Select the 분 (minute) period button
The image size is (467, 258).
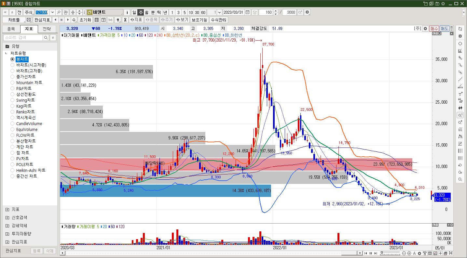[153, 12]
